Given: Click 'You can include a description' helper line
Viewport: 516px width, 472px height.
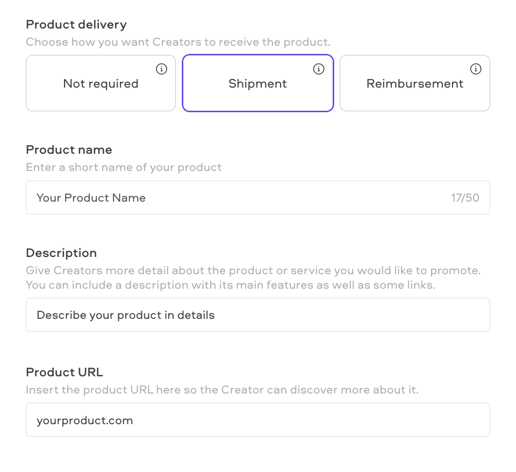Looking at the screenshot, I should [x=231, y=285].
